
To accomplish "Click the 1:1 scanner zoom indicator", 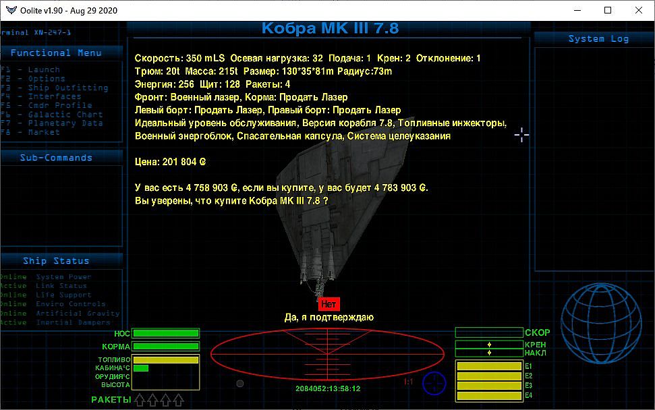I will click(408, 382).
